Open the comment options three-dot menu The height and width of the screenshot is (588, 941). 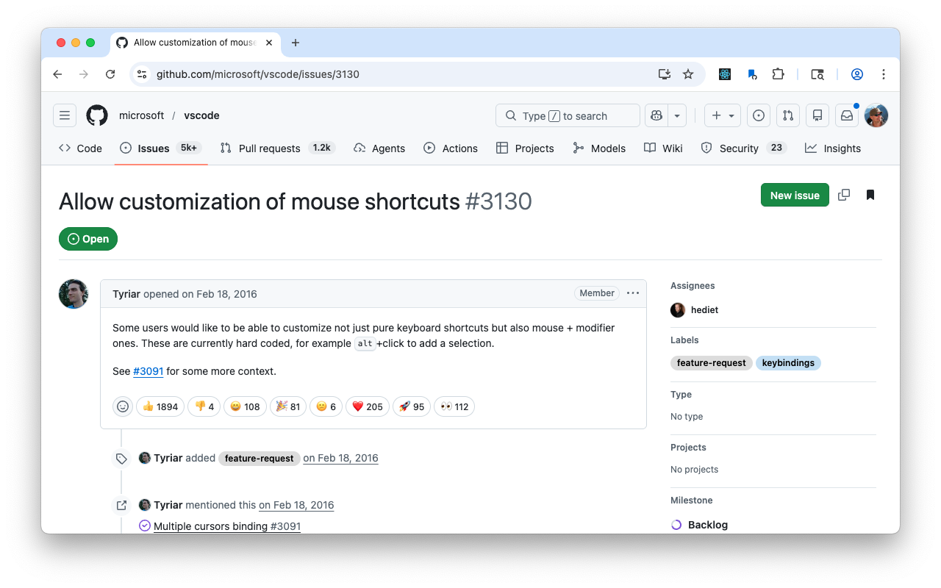[633, 293]
